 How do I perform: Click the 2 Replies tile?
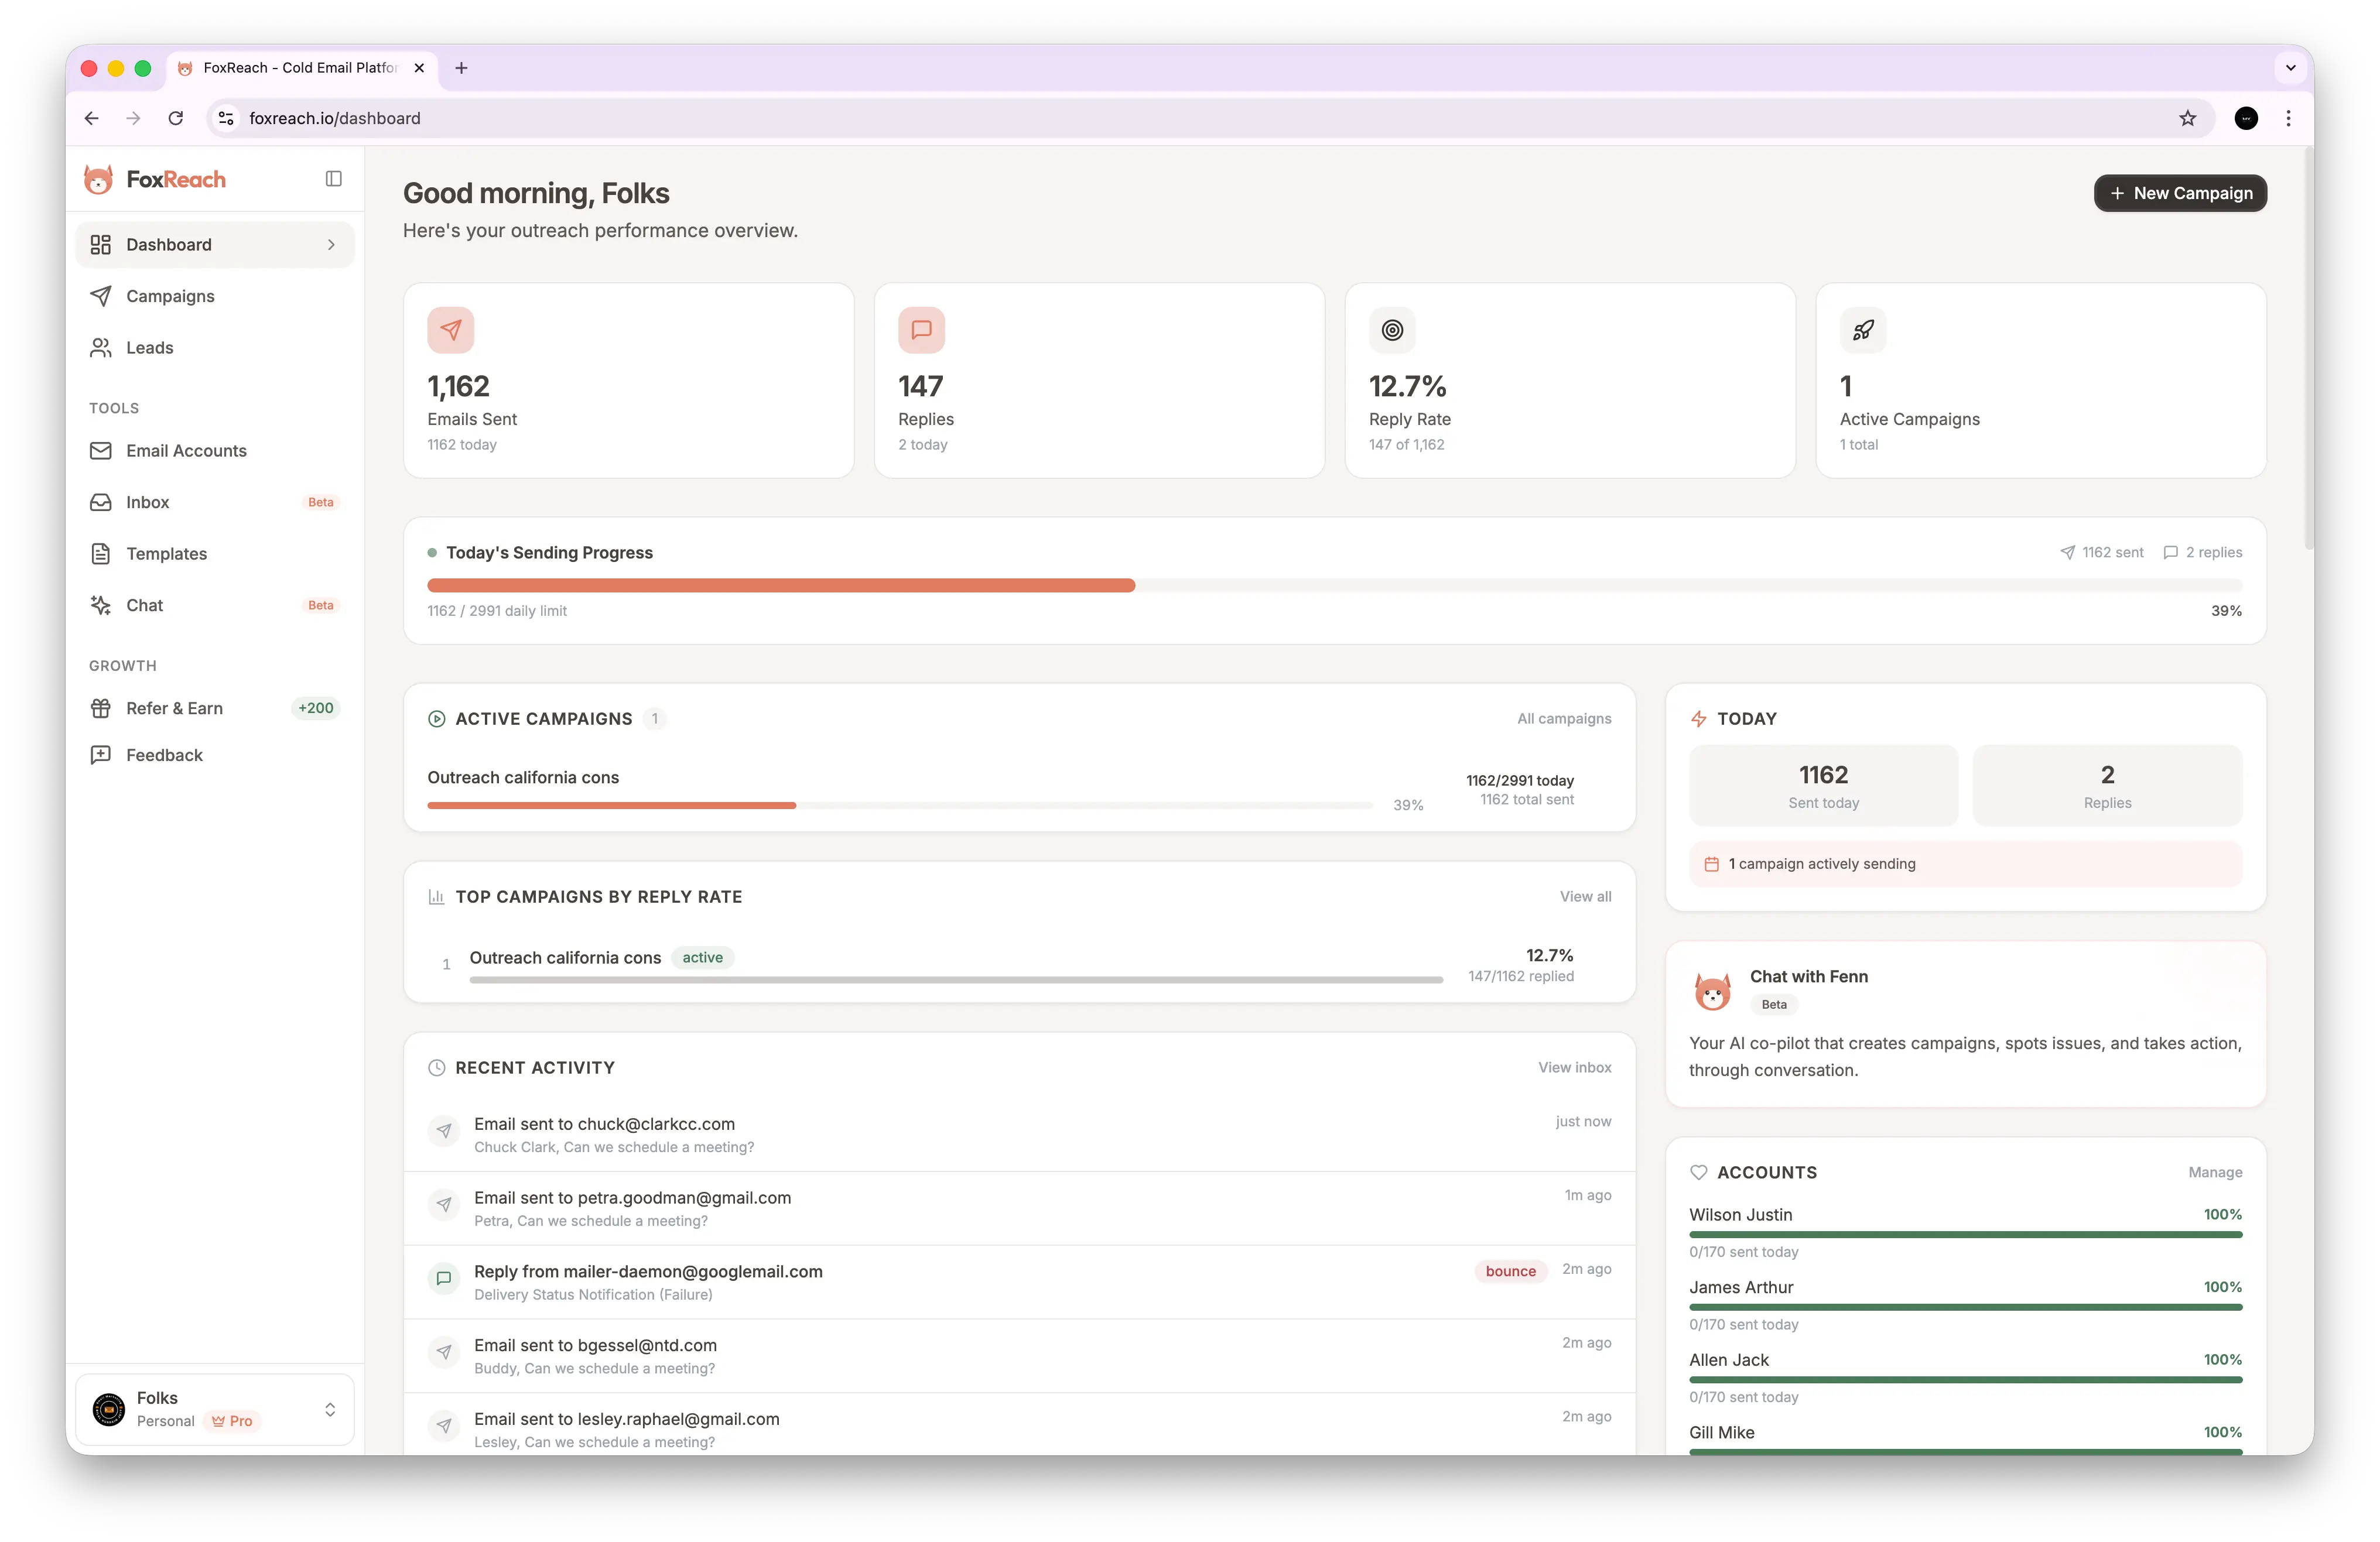pos(2107,786)
